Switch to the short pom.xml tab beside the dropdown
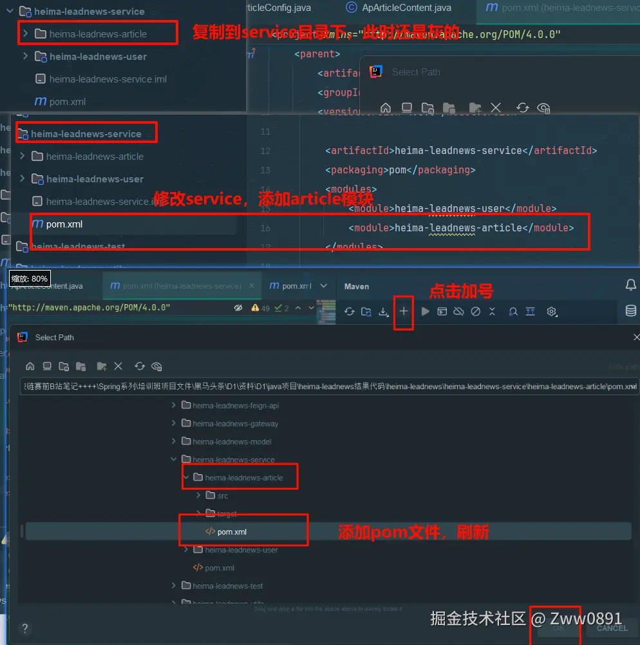This screenshot has width=640, height=645. tap(290, 285)
